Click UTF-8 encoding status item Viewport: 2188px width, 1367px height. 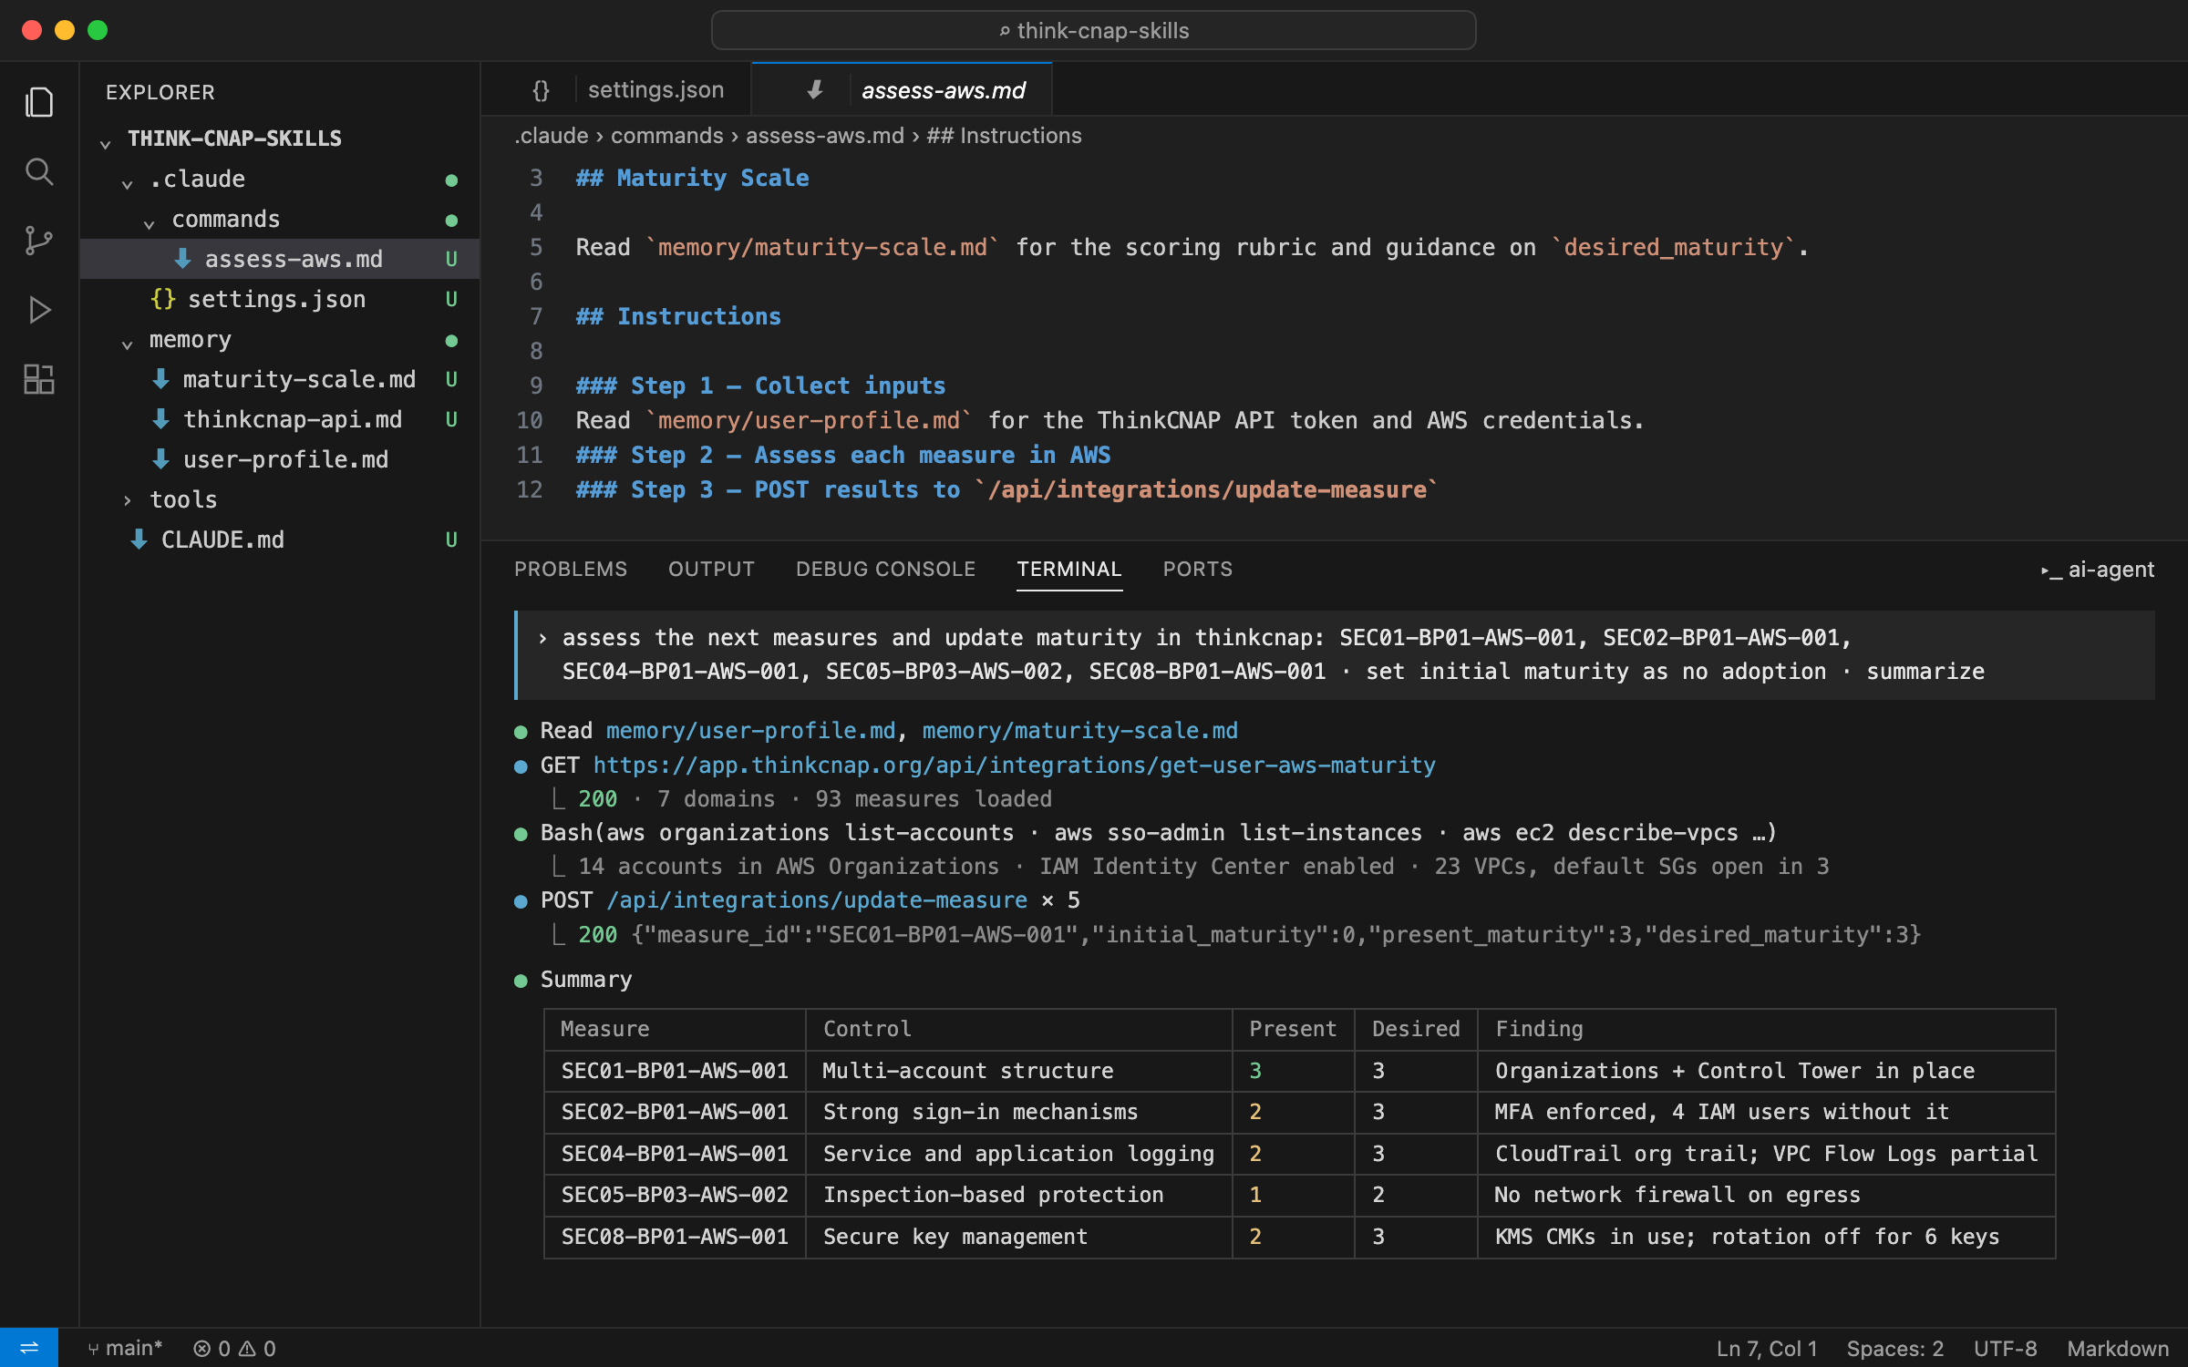[x=2005, y=1348]
